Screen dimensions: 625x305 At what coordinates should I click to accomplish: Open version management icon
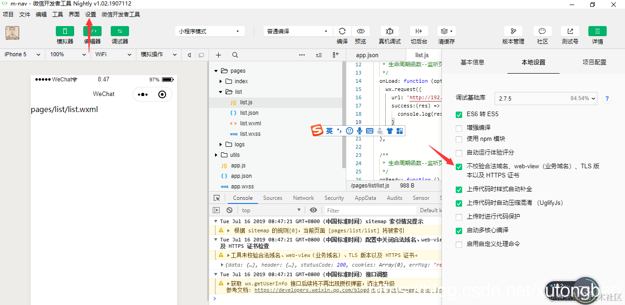[x=513, y=31]
